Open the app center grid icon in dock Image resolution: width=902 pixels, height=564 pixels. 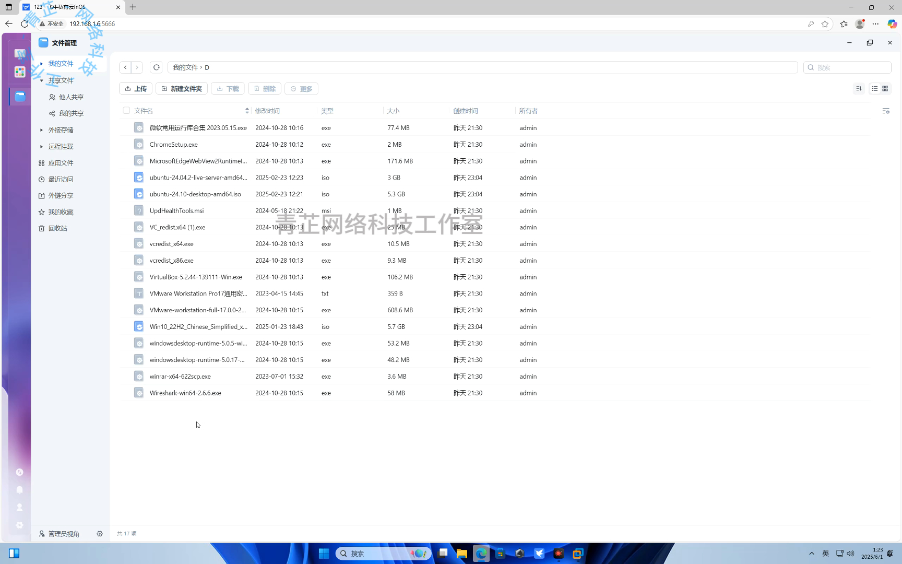click(20, 72)
